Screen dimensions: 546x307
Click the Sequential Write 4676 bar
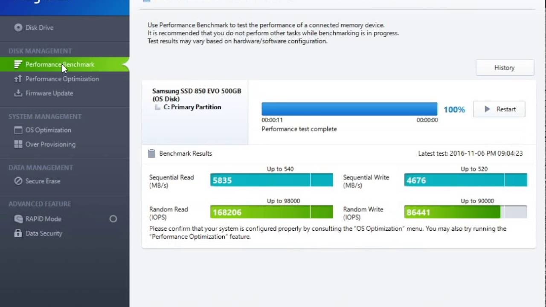pos(465,180)
